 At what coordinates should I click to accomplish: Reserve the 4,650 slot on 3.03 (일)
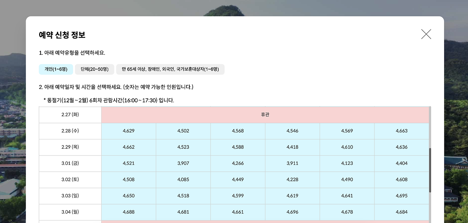128,196
